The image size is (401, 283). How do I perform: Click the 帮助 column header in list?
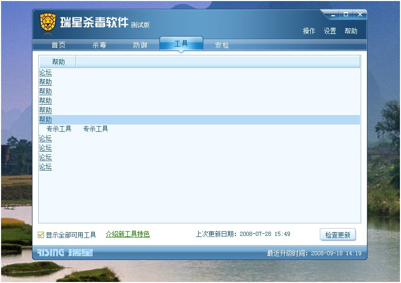coord(58,62)
